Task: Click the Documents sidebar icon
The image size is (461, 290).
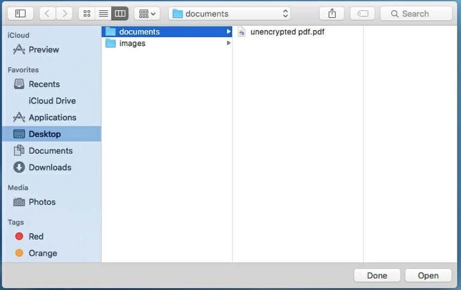Action: 19,150
